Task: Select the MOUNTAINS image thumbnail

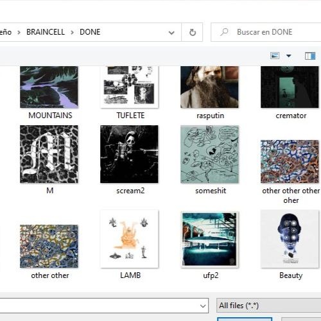Action: coord(49,87)
